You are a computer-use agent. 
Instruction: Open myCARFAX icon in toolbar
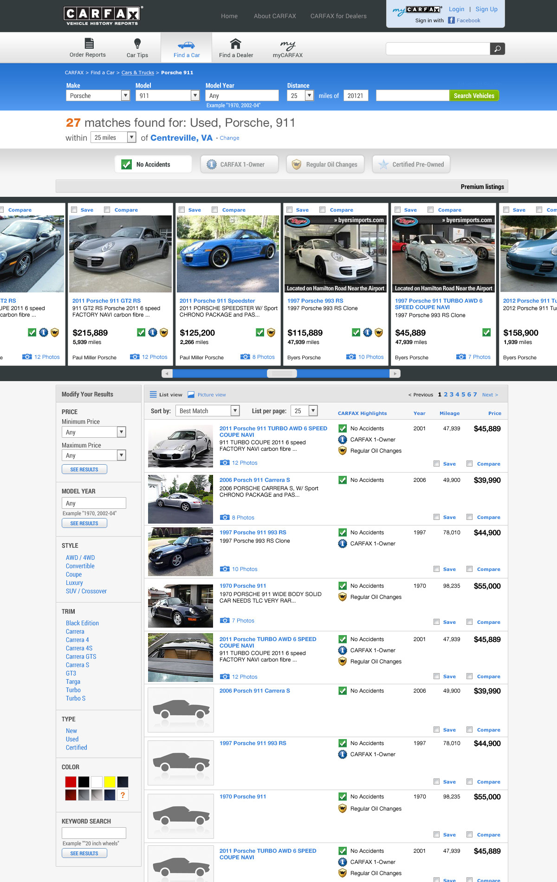[x=288, y=45]
